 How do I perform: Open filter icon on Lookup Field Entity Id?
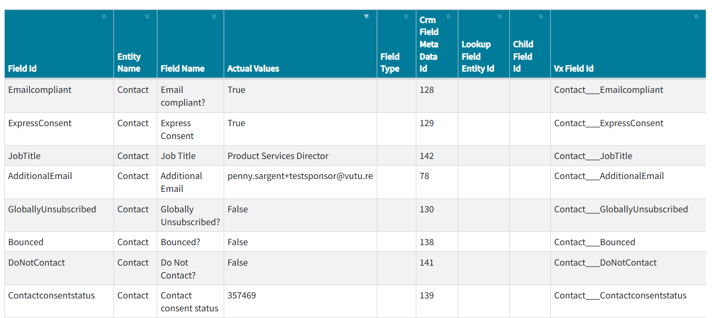[x=500, y=17]
